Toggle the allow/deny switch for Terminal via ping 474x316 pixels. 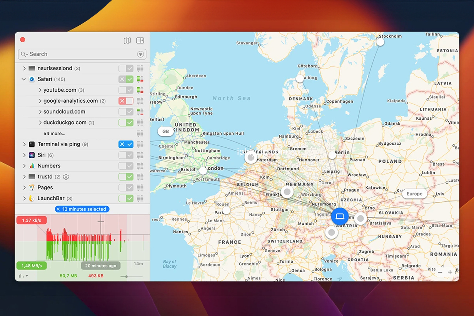[126, 144]
